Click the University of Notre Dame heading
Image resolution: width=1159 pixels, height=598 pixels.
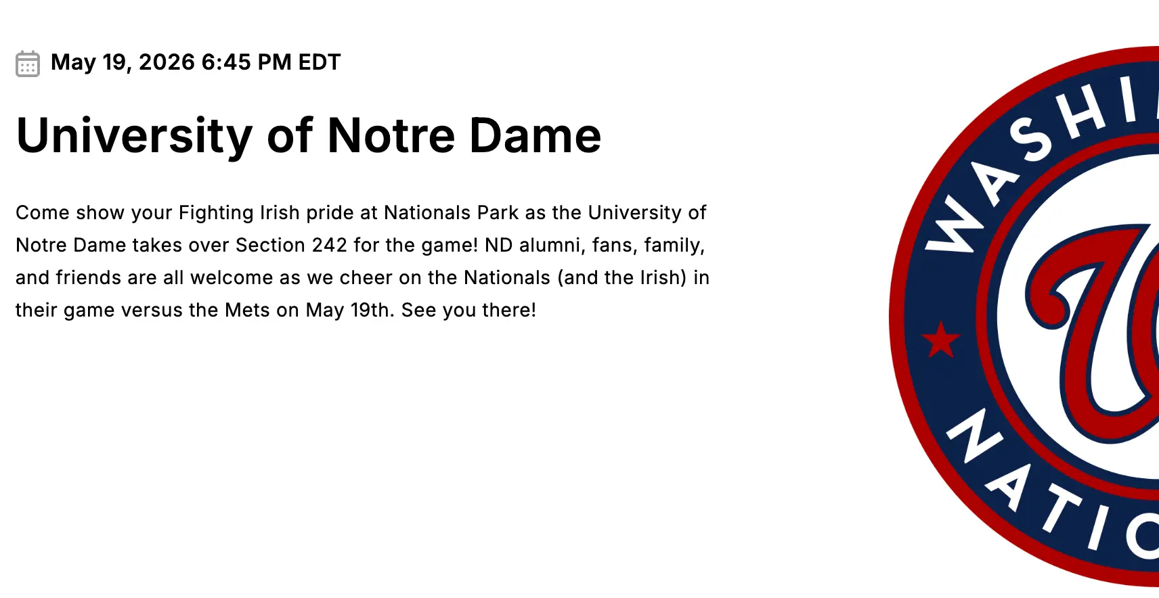tap(308, 135)
